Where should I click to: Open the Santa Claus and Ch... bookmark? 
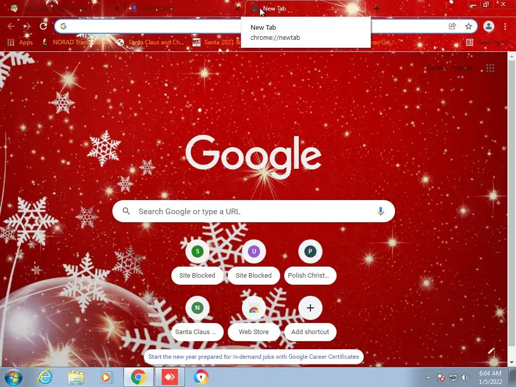click(151, 42)
